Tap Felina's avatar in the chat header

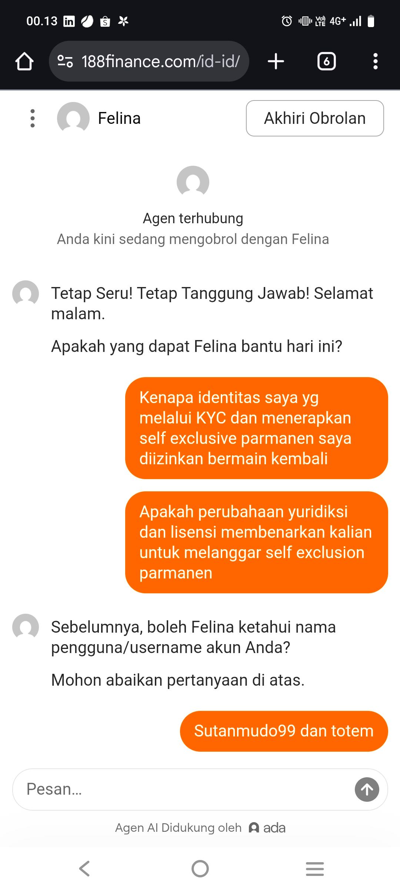[73, 118]
